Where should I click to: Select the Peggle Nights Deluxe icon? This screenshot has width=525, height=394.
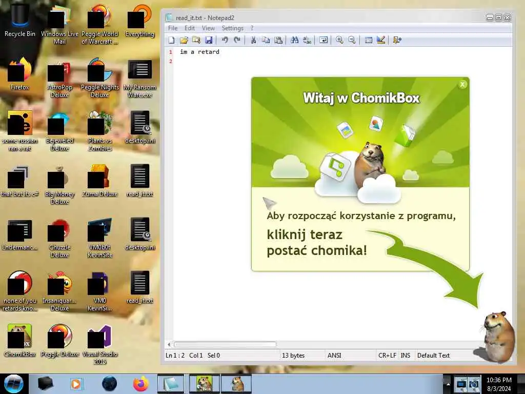[x=100, y=78]
